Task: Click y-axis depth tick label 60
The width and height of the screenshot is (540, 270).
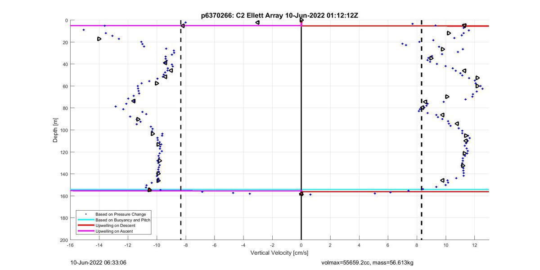Action: [x=65, y=86]
